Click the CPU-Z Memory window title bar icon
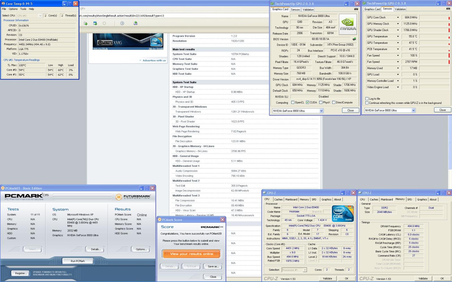 point(360,193)
